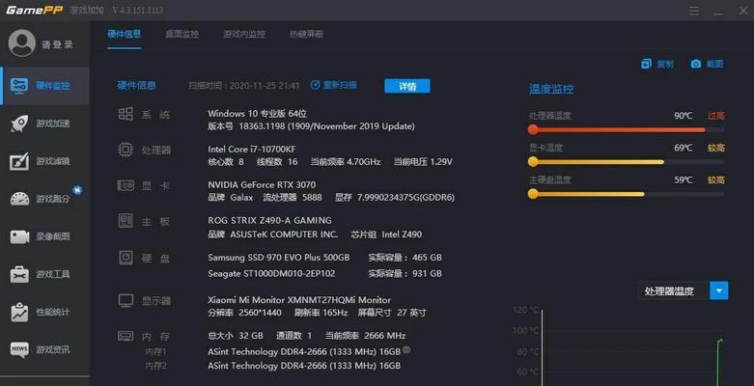
Task: Click ROG STRIX Z490-A GAMING text
Action: [269, 220]
